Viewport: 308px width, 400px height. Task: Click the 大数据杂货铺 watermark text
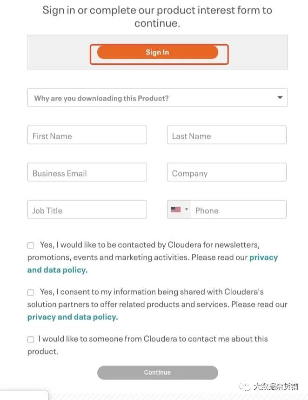[275, 386]
